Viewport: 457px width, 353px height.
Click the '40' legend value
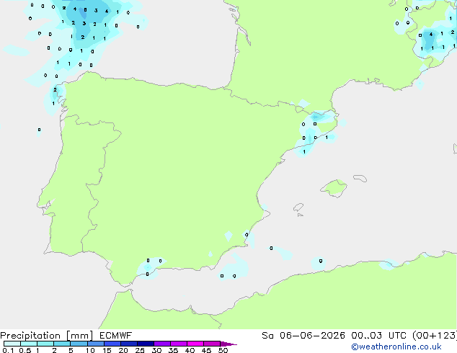click(x=190, y=350)
